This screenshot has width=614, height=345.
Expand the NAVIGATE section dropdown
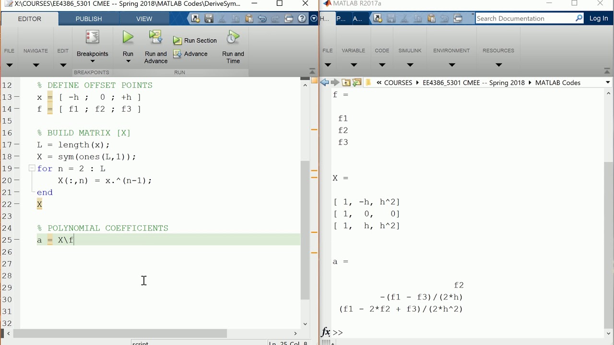(x=35, y=65)
